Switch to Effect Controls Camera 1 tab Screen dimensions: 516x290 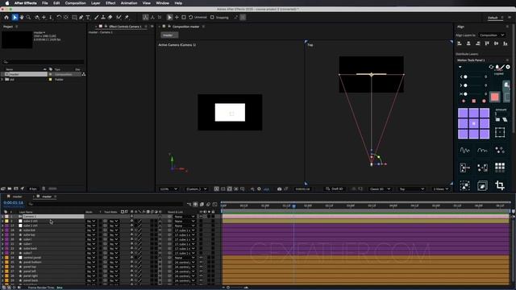pyautogui.click(x=125, y=27)
